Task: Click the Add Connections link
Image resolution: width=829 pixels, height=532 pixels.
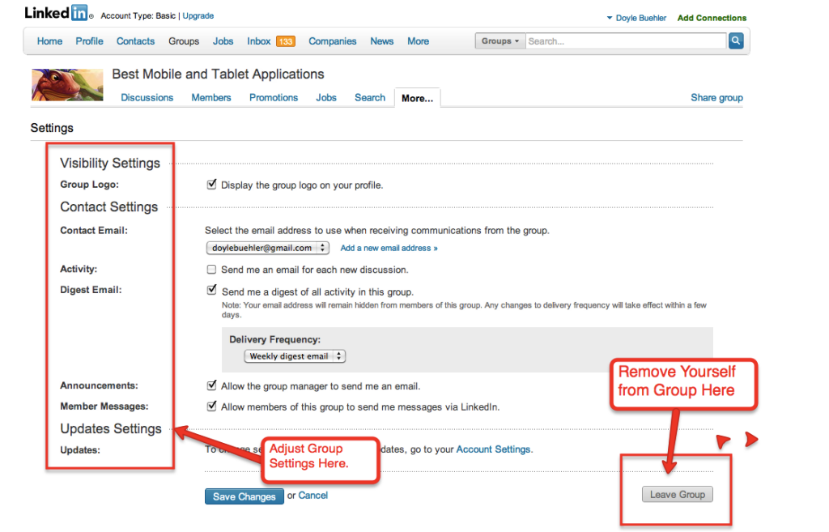Action: coord(712,18)
